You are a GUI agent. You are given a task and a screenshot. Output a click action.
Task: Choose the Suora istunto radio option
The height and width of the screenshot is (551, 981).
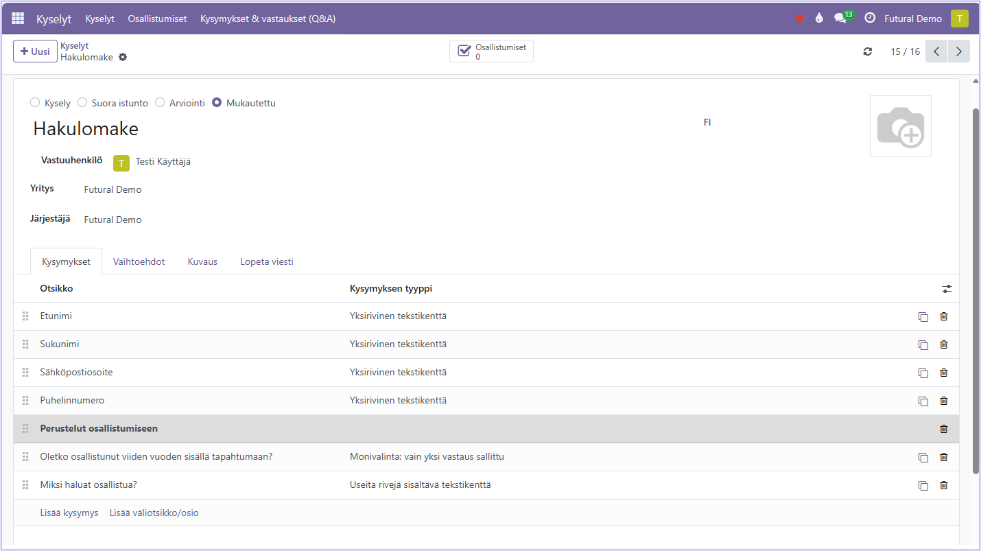click(82, 103)
